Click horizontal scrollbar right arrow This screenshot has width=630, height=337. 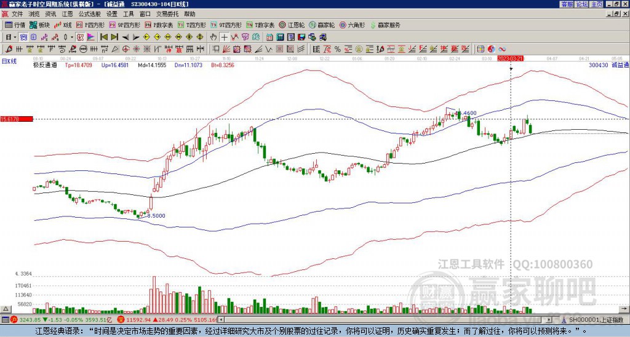pyautogui.click(x=549, y=320)
